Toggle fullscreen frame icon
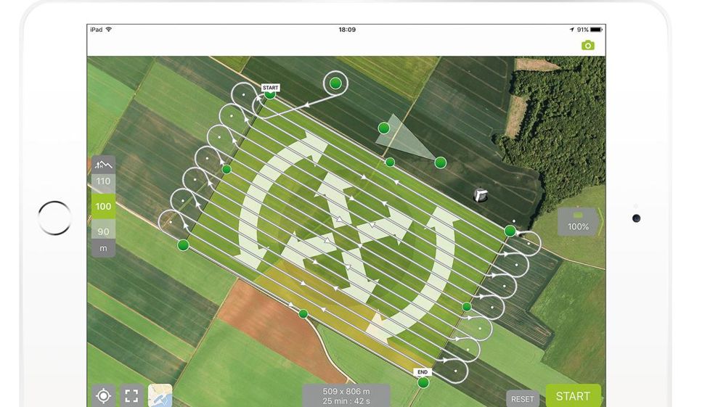The image size is (726, 407). coord(131,396)
